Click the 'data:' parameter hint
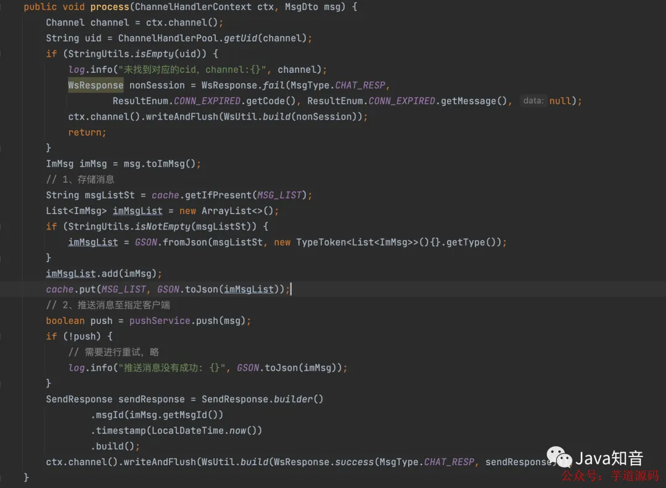 [533, 101]
